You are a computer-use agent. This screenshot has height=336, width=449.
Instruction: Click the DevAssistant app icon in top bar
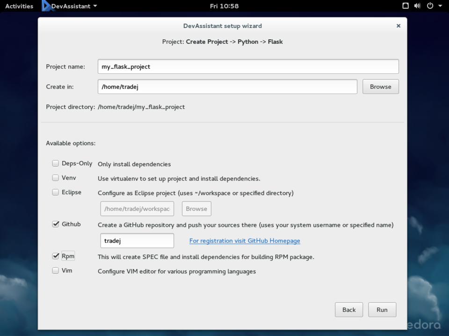46,6
